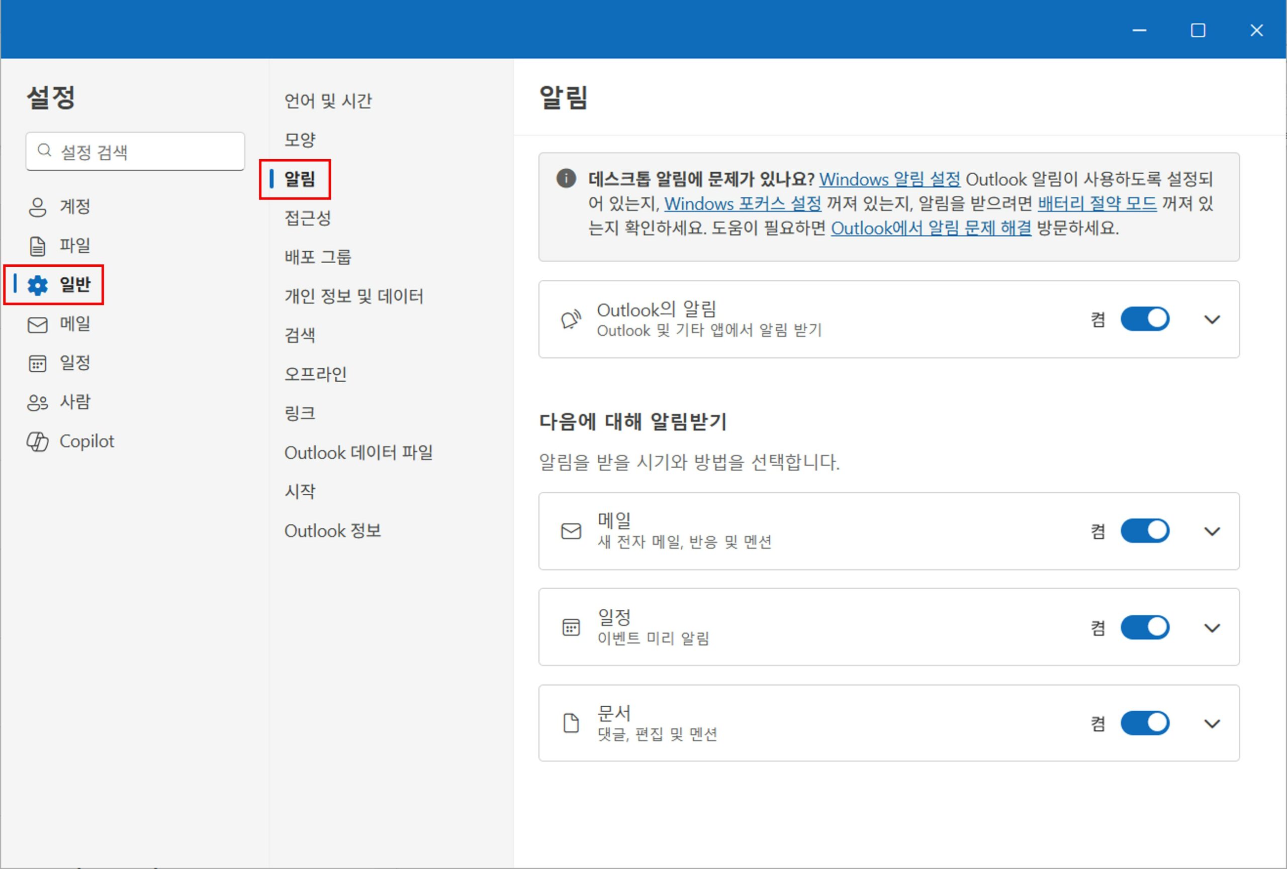The image size is (1287, 869).
Task: Select 개인 정보 및 데이터 menu item
Action: click(353, 296)
